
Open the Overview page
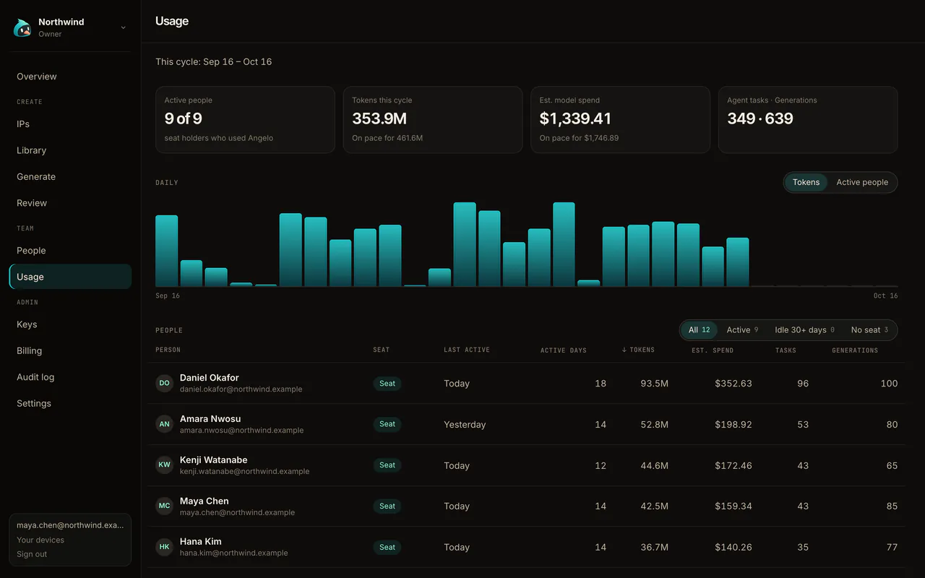tap(70, 77)
